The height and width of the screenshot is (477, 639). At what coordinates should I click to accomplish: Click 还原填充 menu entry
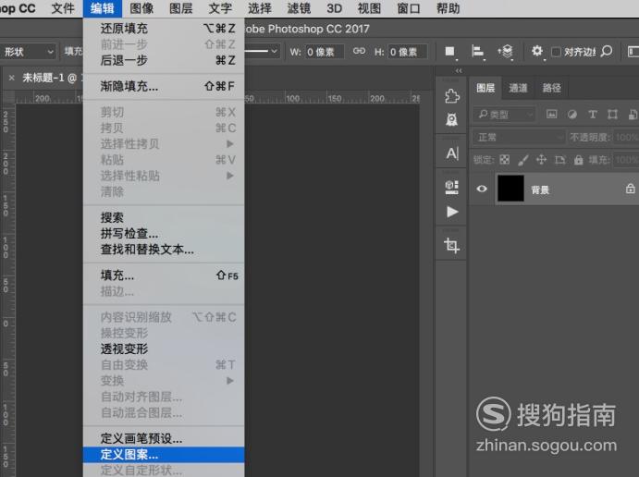coord(164,29)
